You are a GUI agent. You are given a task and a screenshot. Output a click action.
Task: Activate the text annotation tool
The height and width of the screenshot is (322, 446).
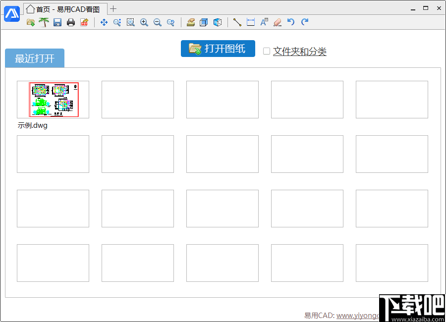pyautogui.click(x=264, y=22)
